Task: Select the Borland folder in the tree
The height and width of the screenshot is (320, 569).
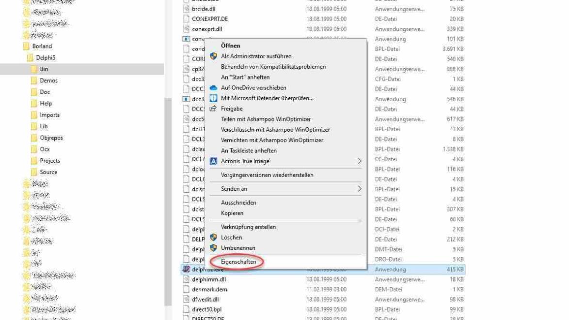Action: pos(42,46)
